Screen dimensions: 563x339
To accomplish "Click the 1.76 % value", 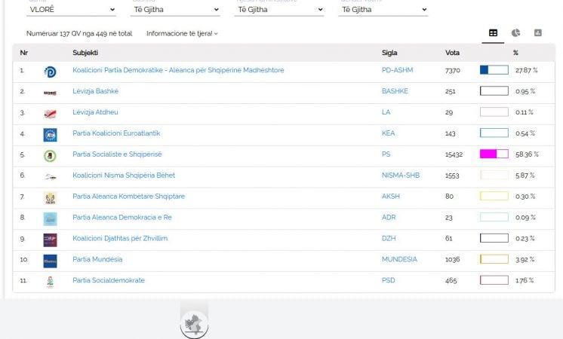I will point(525,280).
